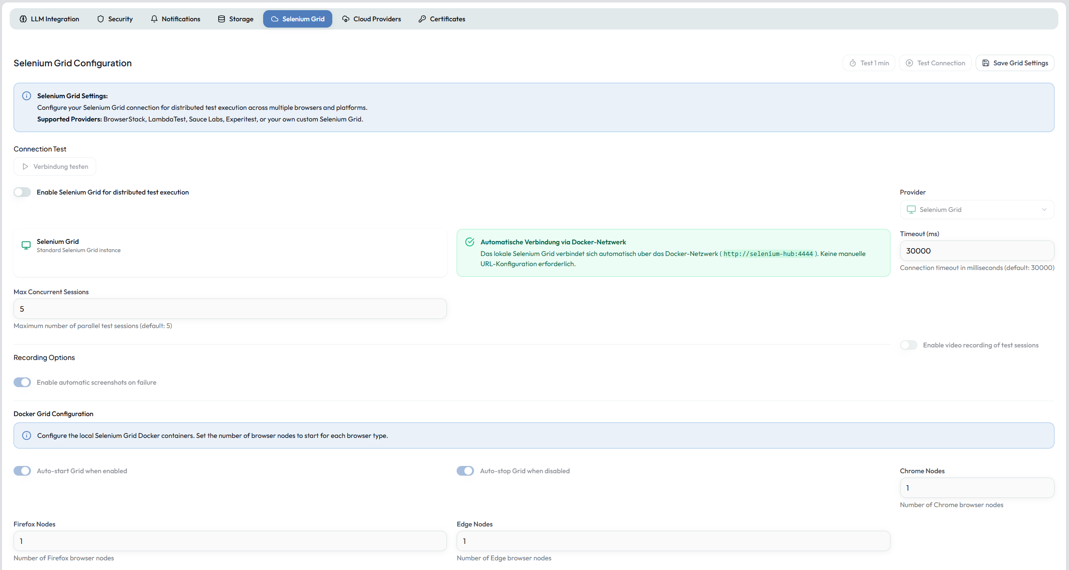Click the Provider dropdown chevron arrow

(x=1044, y=210)
